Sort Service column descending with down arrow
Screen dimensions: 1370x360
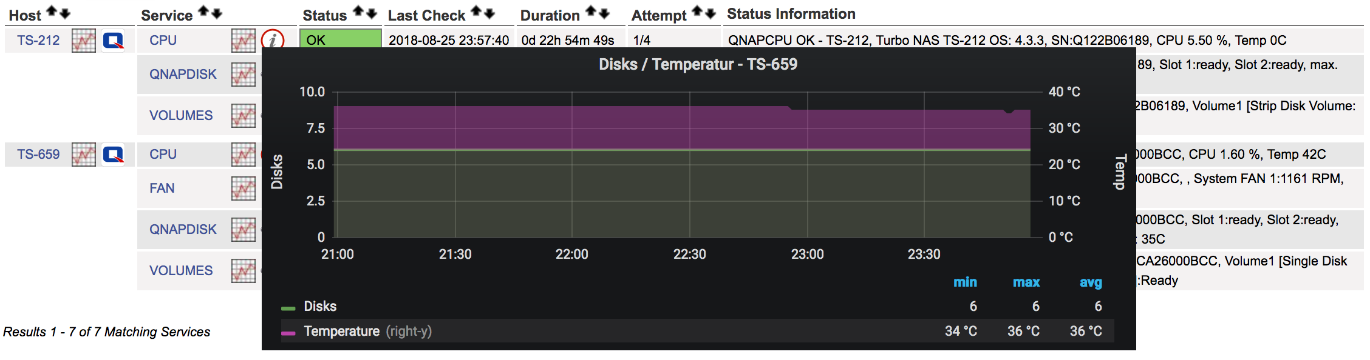217,12
